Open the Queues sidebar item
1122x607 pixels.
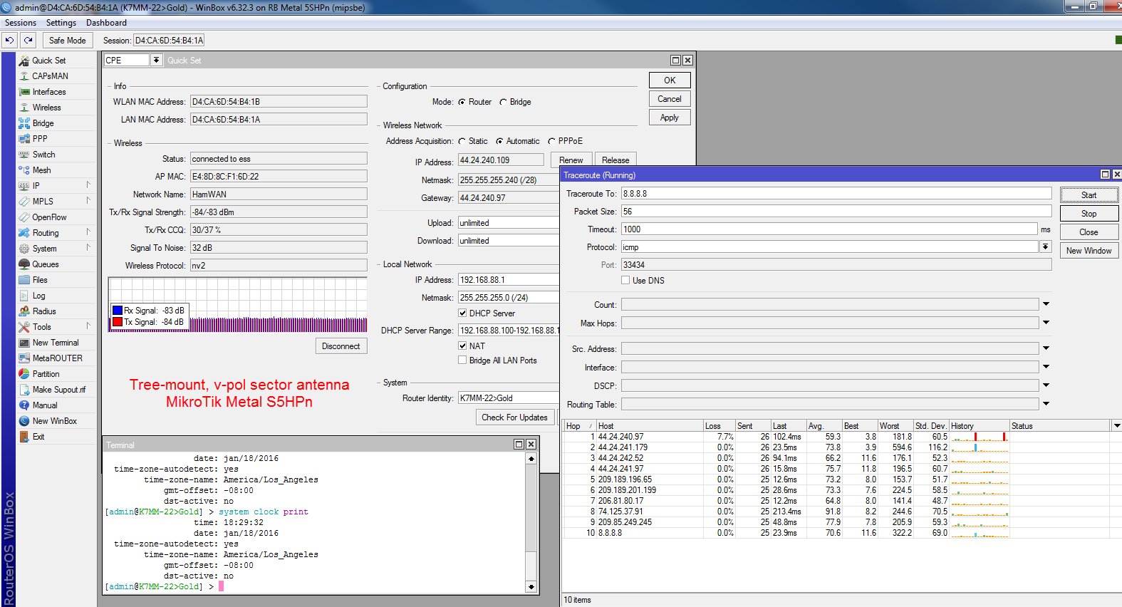pyautogui.click(x=46, y=264)
